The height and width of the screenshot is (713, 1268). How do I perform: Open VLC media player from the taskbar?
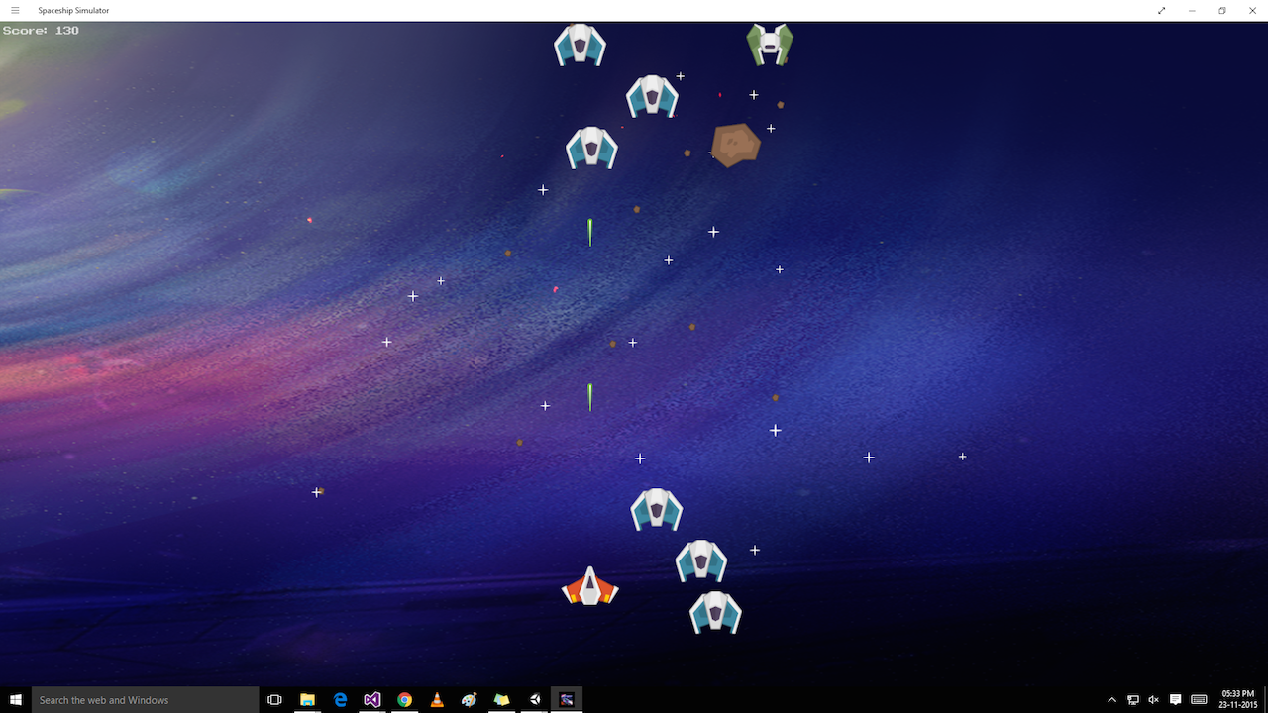click(x=437, y=700)
